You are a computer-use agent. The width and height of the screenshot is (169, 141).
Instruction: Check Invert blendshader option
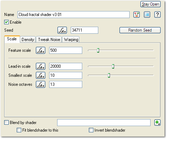tap(91, 130)
